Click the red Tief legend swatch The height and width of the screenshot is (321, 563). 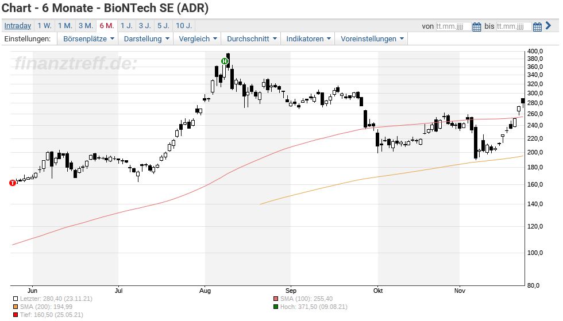point(15,315)
